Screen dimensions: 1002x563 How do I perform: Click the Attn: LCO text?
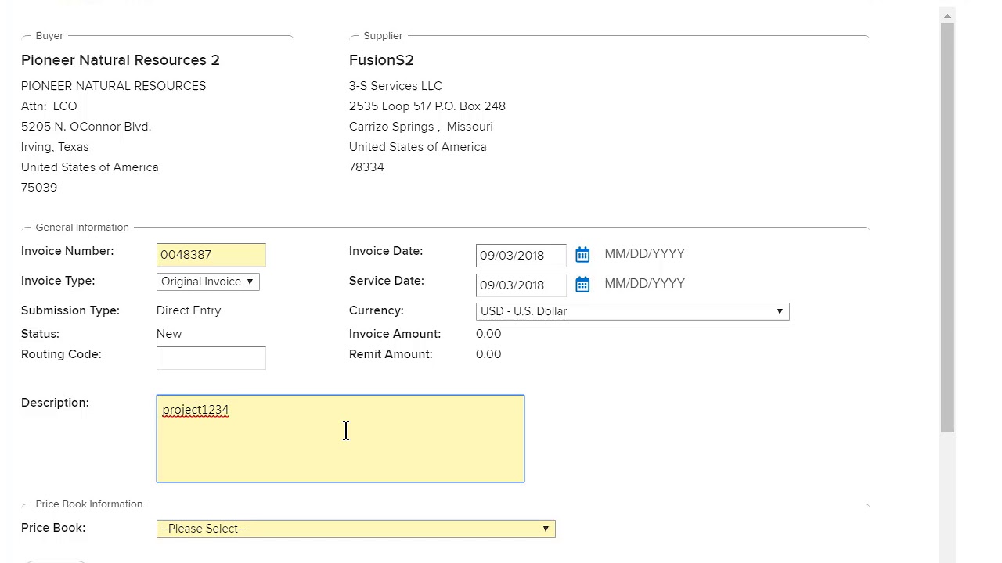click(x=49, y=106)
